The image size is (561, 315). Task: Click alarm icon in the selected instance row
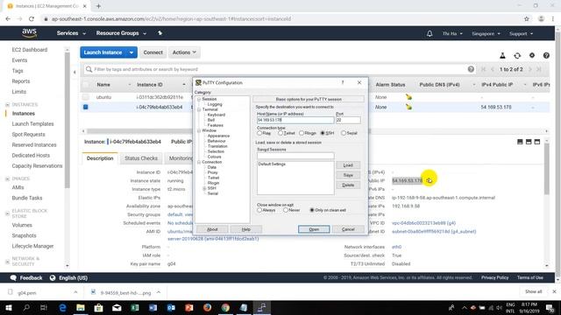[x=408, y=107]
